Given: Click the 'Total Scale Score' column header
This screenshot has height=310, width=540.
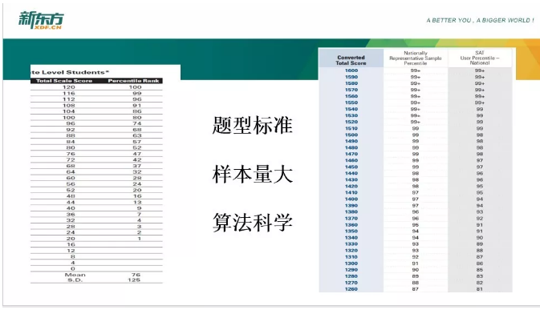Looking at the screenshot, I should (x=64, y=81).
